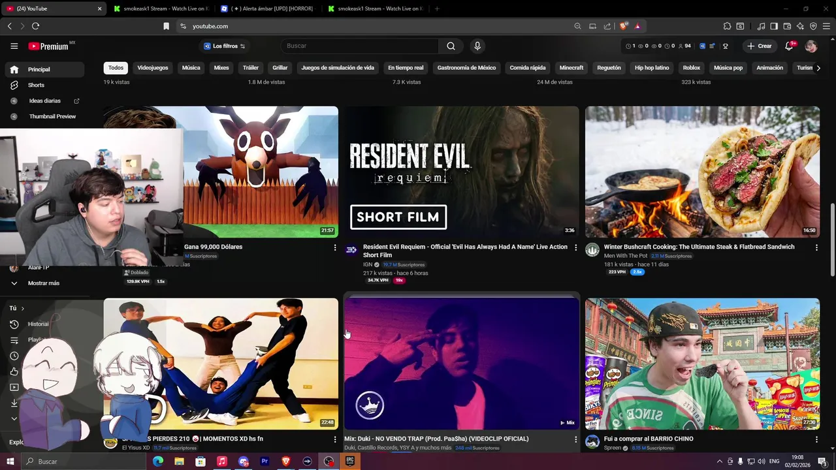The image size is (836, 470).
Task: Open the browser extensions puzzle icon
Action: pos(727,26)
